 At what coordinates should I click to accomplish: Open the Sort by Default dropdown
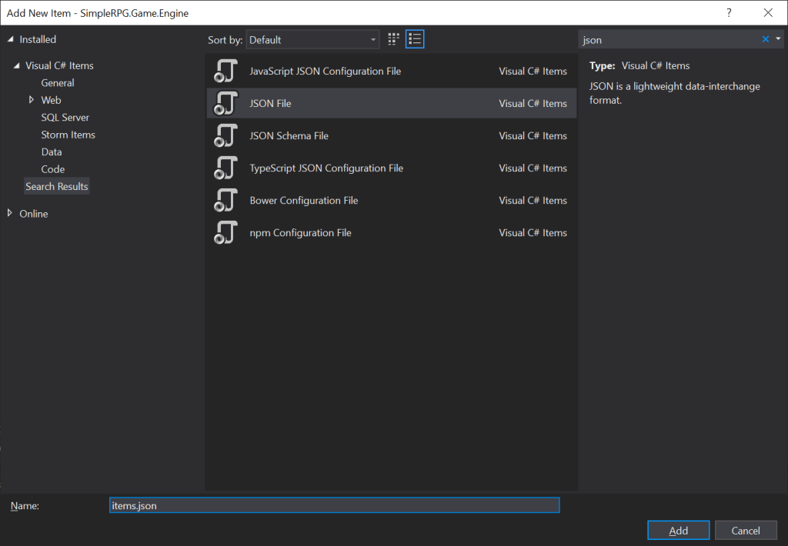(313, 39)
